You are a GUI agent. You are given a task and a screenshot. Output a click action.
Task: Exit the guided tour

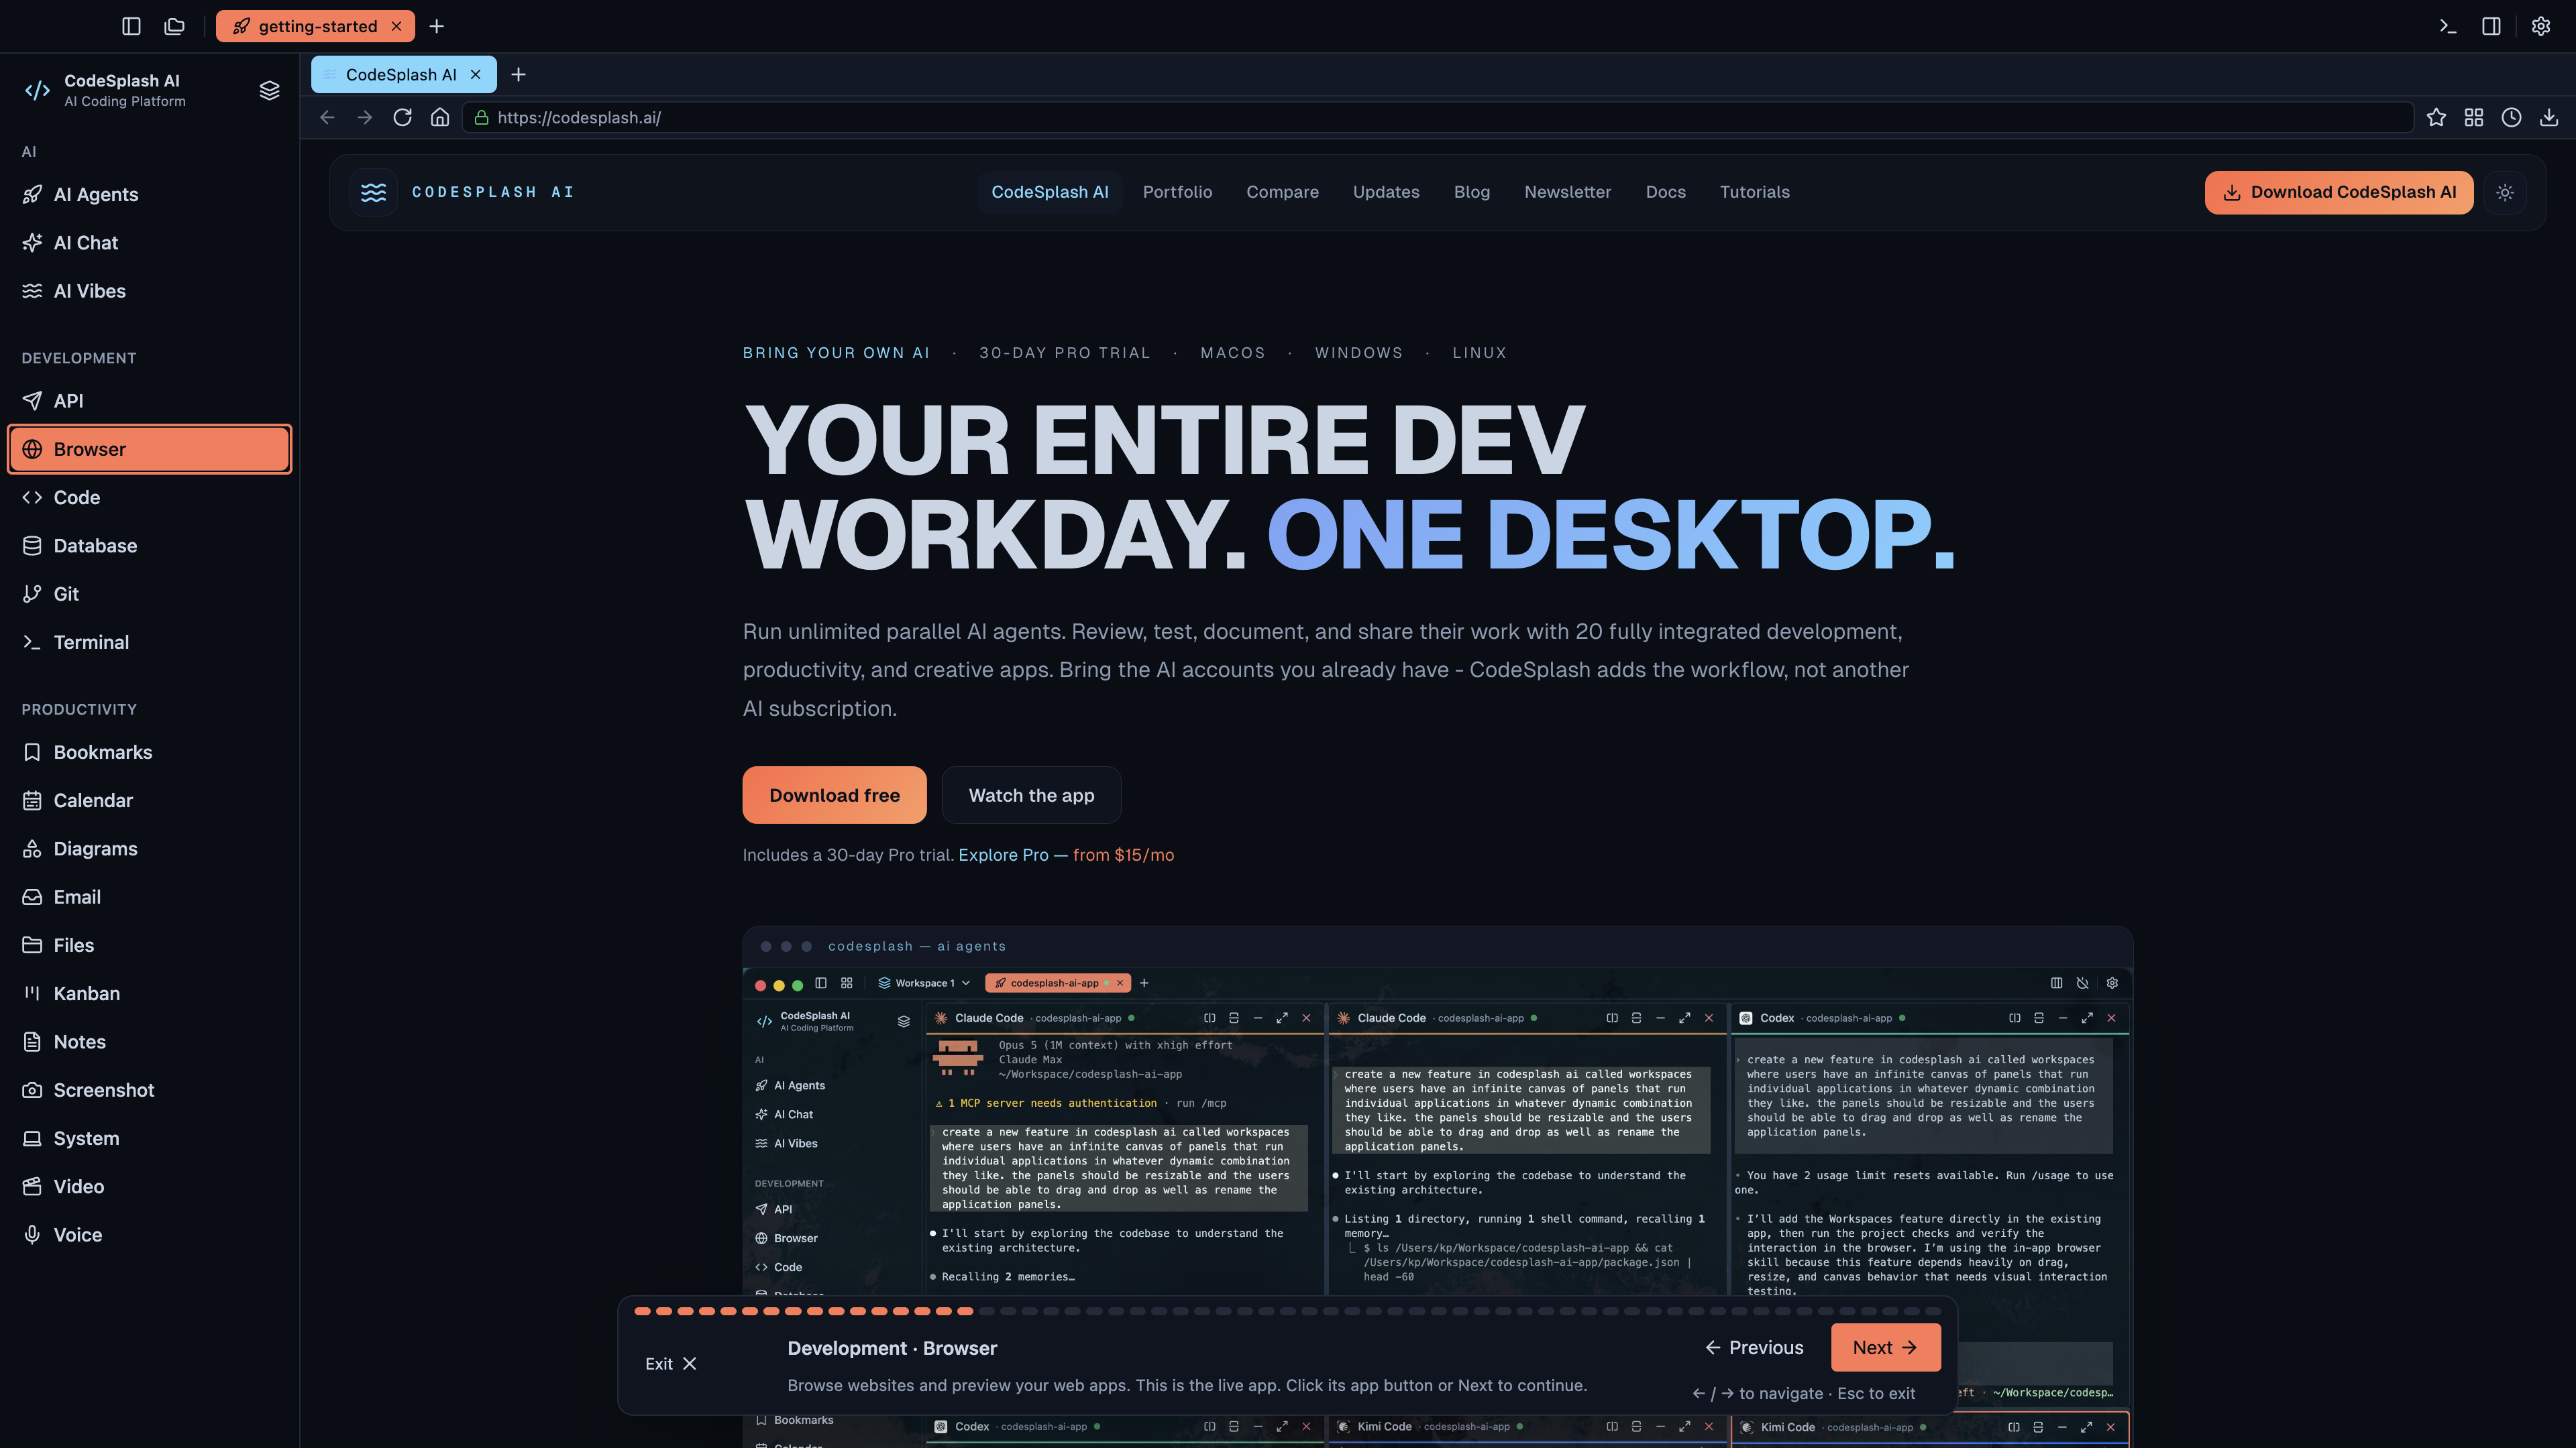pyautogui.click(x=670, y=1363)
